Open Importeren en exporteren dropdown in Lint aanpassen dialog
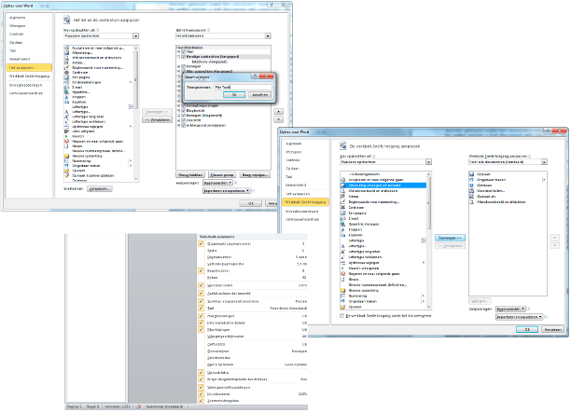 click(227, 191)
